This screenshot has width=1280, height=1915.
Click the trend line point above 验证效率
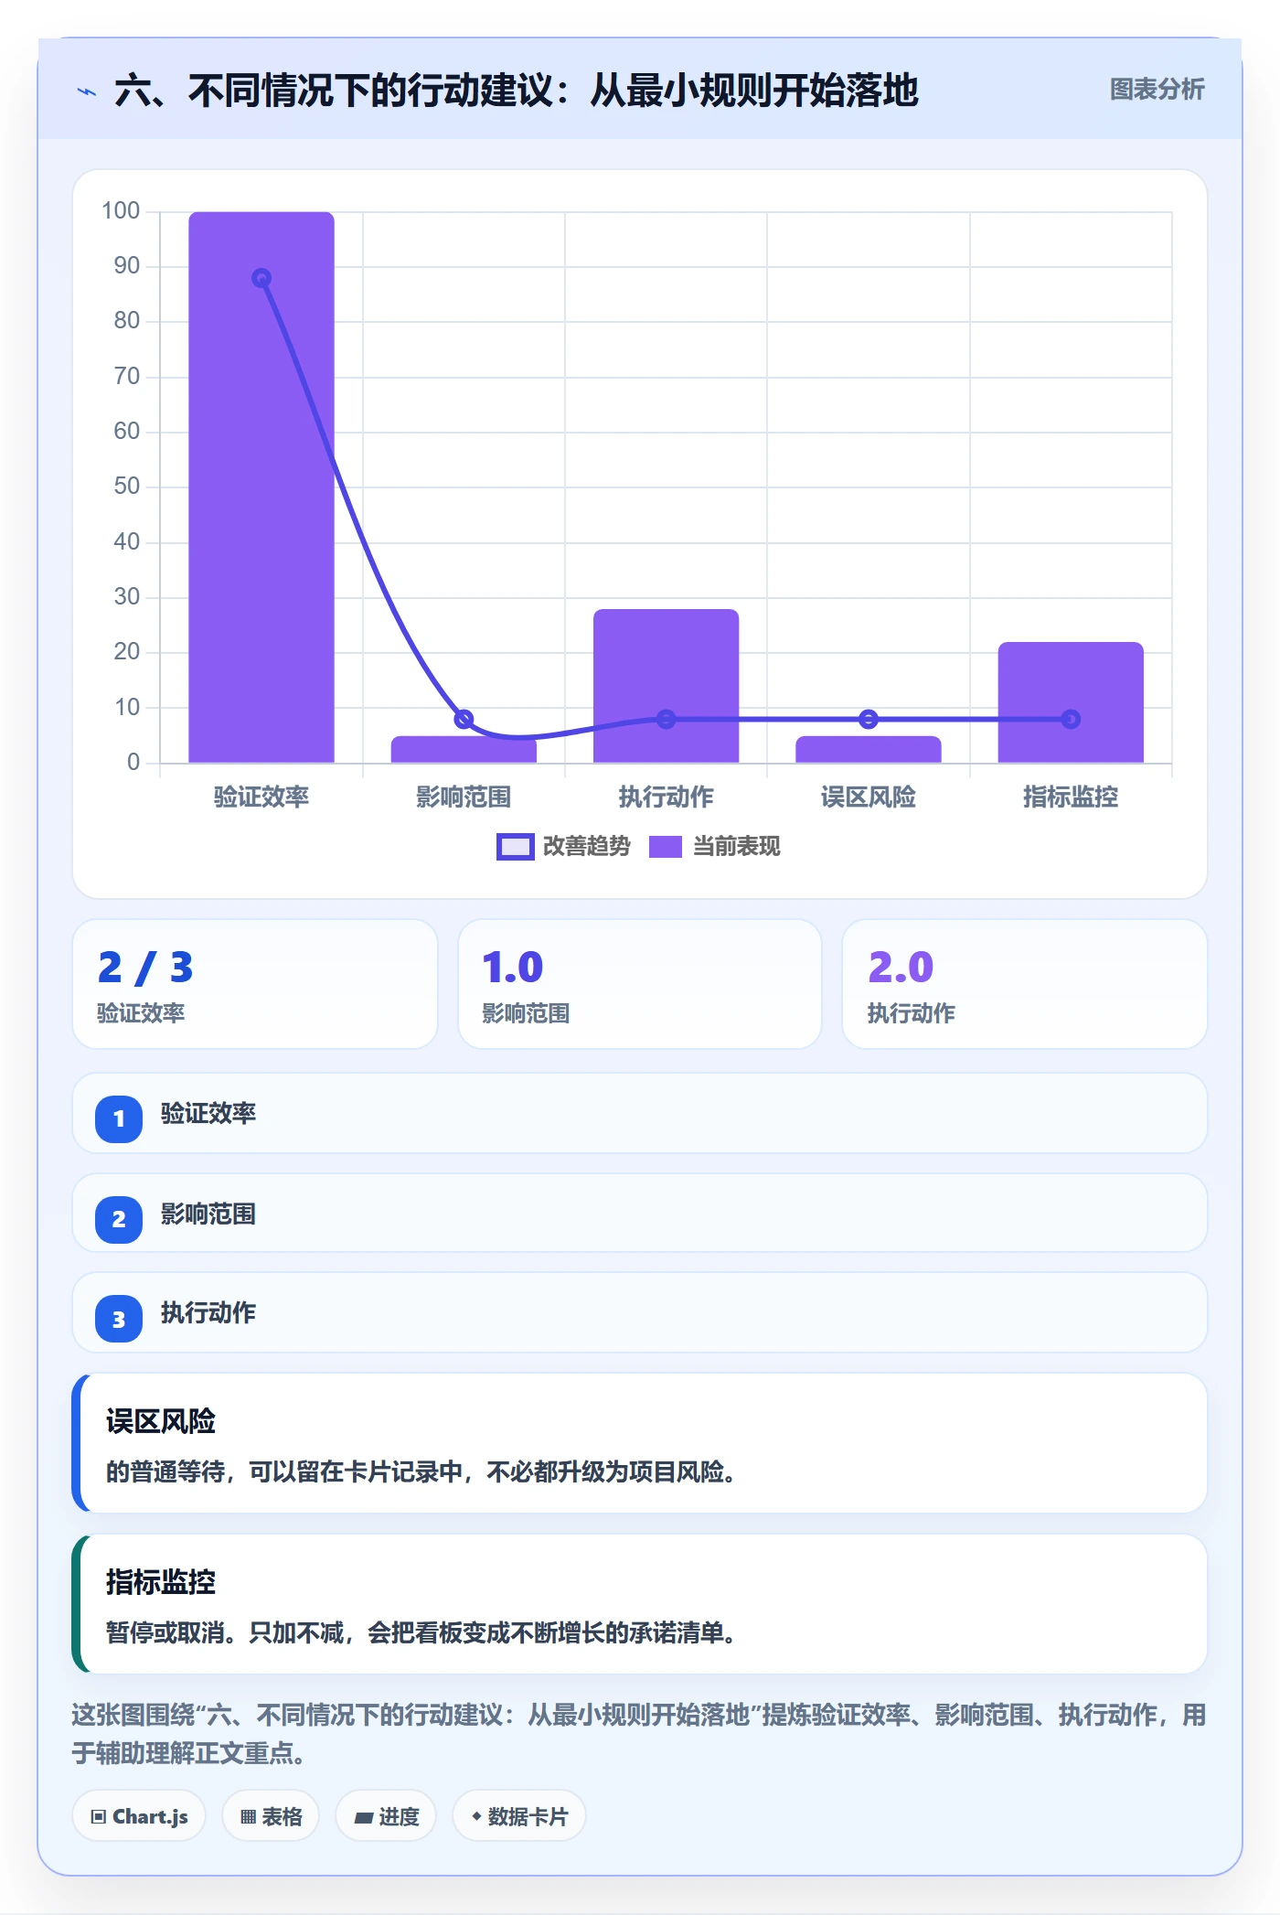tap(261, 278)
